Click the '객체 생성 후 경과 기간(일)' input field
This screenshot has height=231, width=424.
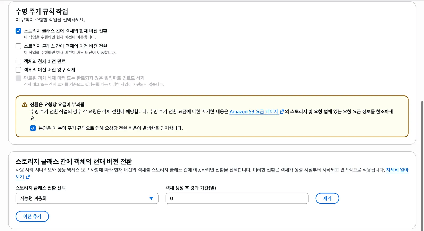pos(237,198)
